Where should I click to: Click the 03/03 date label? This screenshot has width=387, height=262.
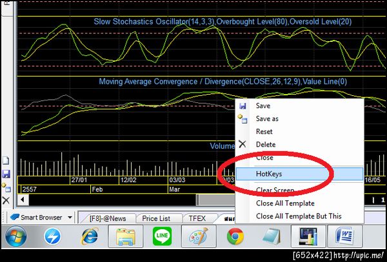coord(177,180)
